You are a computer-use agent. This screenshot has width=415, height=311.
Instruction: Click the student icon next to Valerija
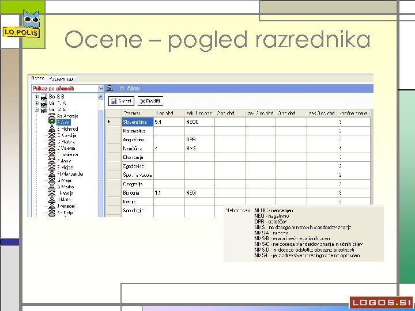52,149
